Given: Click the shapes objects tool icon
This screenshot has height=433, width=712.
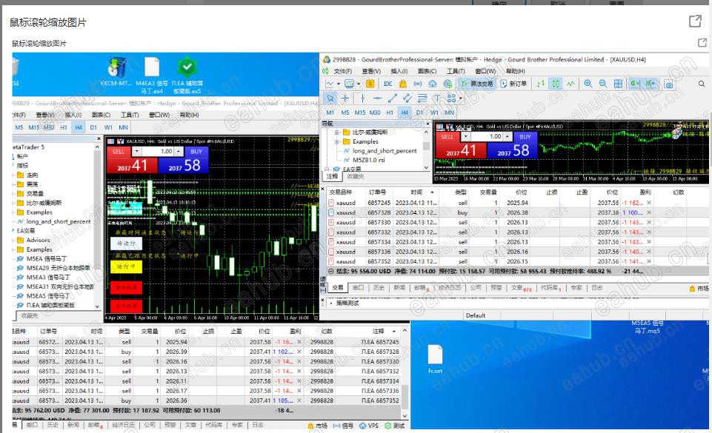Looking at the screenshot, I should [451, 98].
